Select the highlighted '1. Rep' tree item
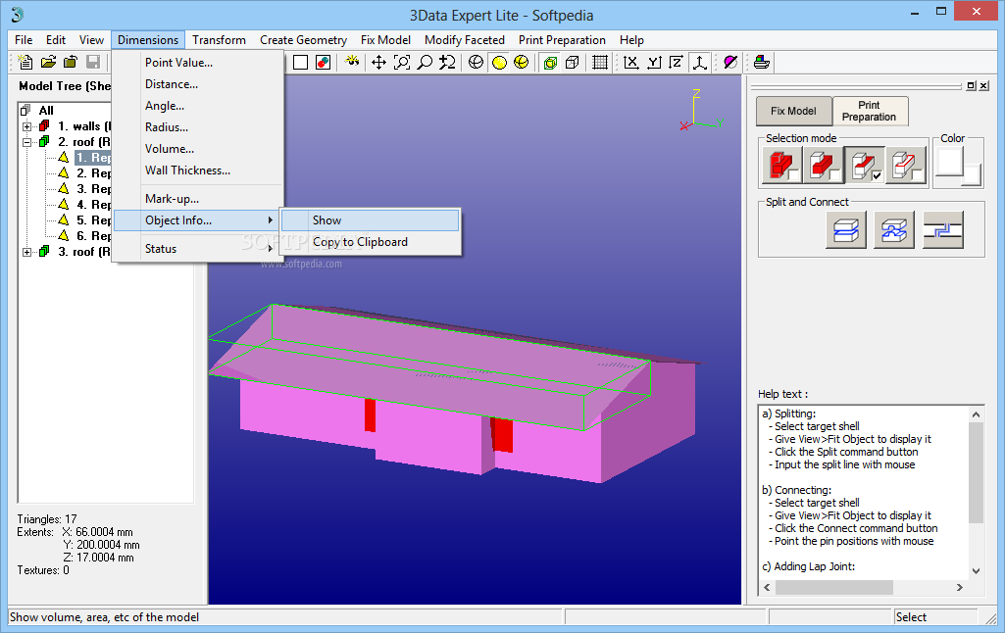 (93, 158)
